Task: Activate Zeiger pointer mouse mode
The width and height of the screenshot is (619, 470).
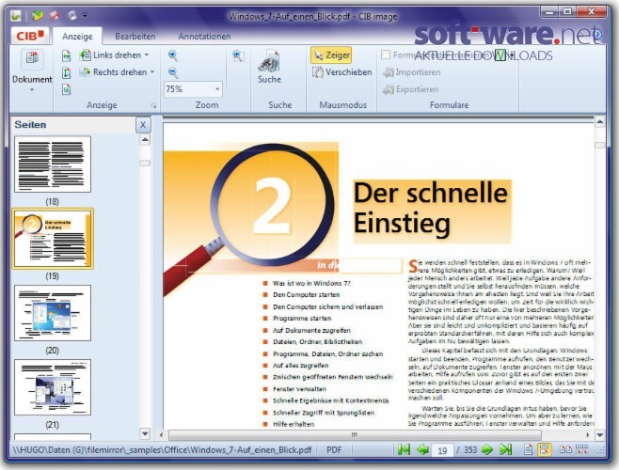Action: point(331,55)
